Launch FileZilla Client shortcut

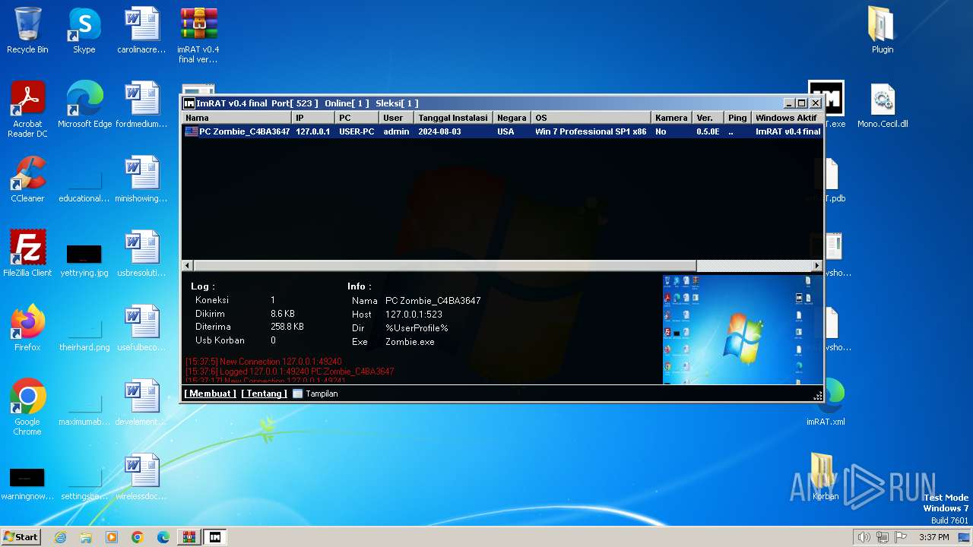pyautogui.click(x=27, y=254)
